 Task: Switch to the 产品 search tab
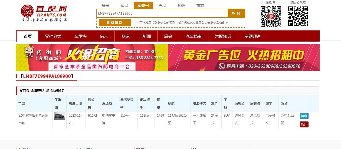coord(162,5)
